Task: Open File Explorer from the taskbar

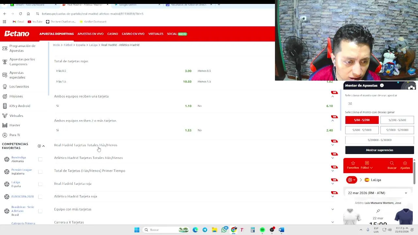Action: [214, 230]
